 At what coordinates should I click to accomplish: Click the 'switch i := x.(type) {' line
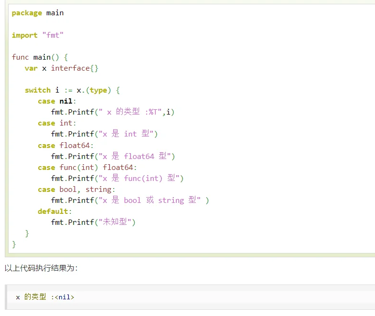72,90
